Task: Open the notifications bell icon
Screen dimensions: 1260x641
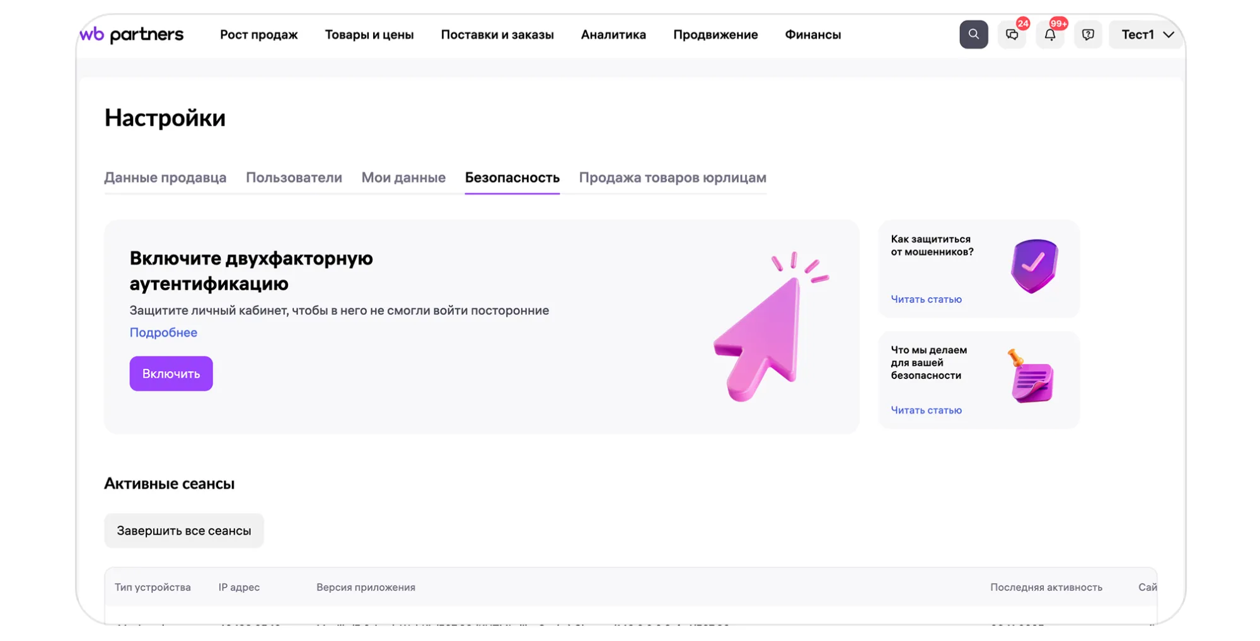Action: tap(1049, 35)
